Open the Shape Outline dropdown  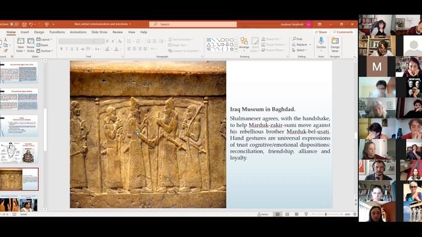tap(273, 45)
